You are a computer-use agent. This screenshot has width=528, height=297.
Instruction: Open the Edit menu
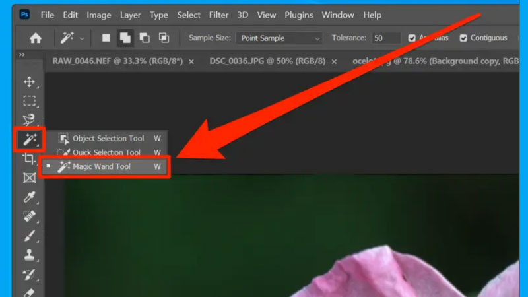point(70,15)
